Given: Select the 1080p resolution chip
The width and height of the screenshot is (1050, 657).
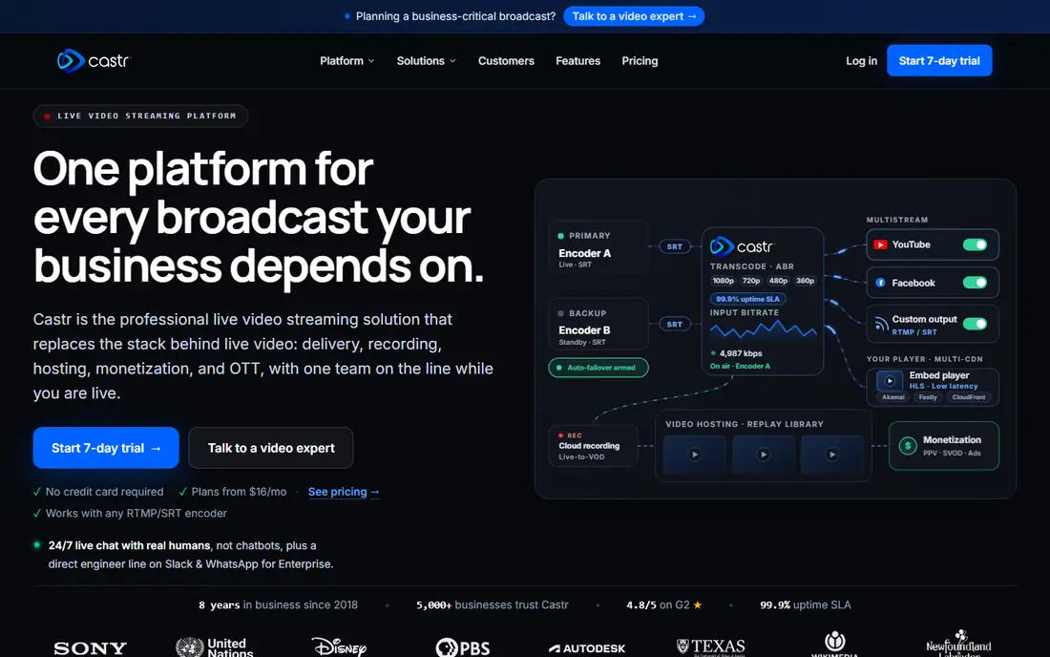Looking at the screenshot, I should [x=723, y=282].
